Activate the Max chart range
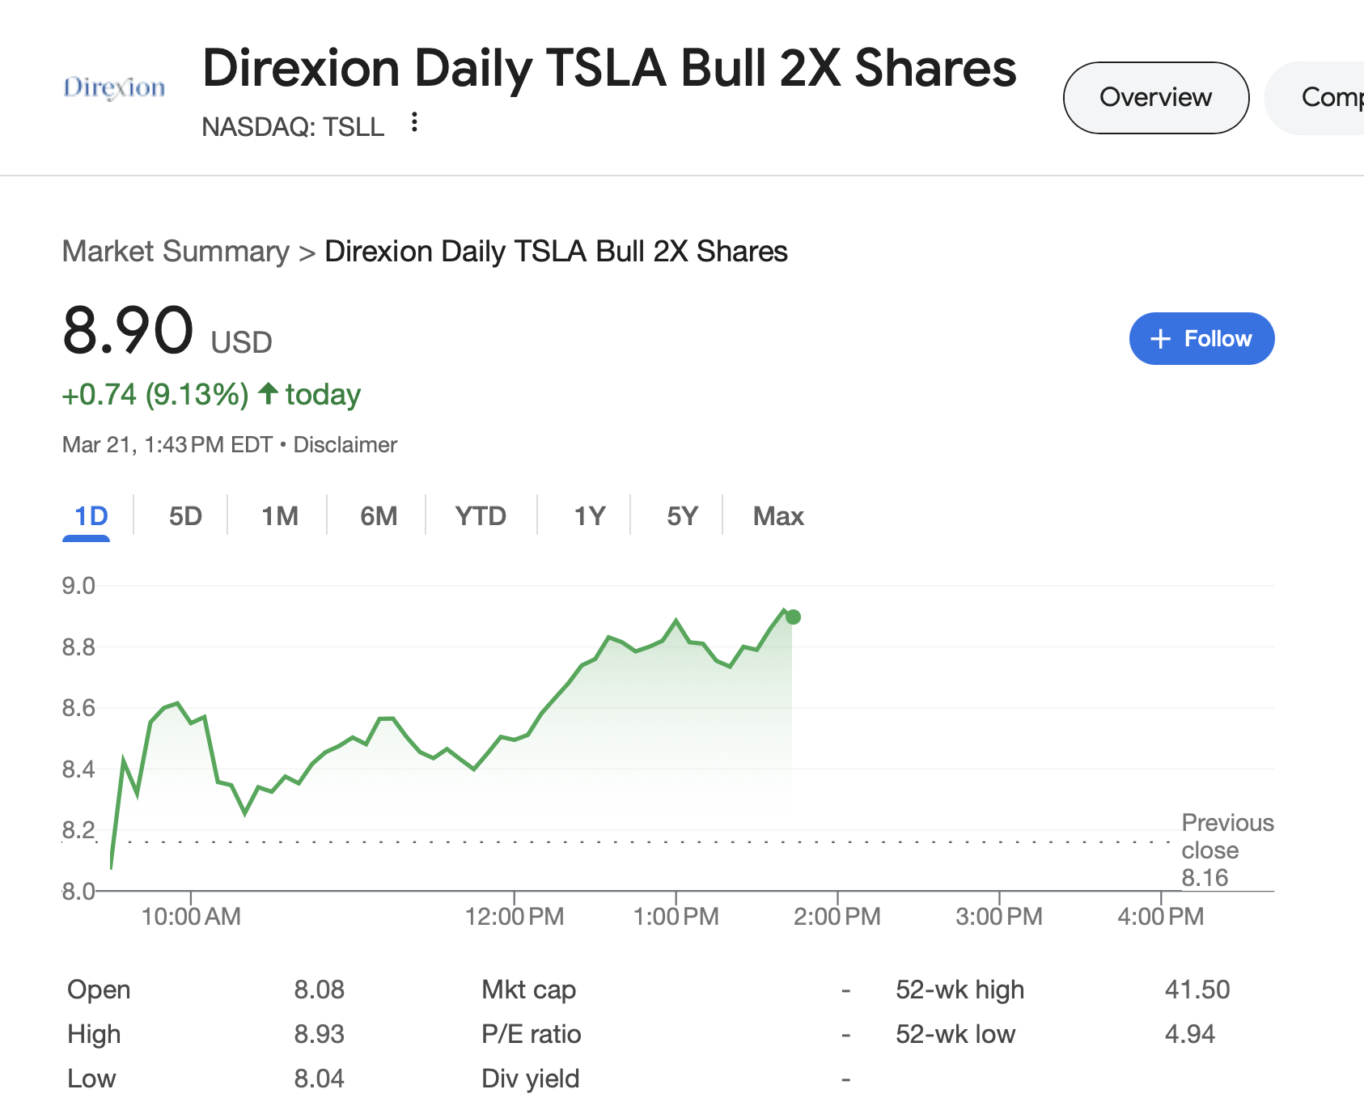Image resolution: width=1364 pixels, height=1102 pixels. coord(777,515)
